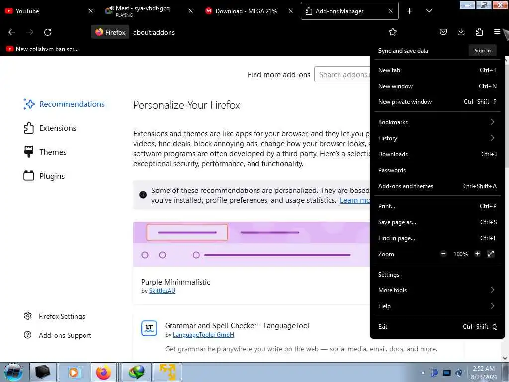509x382 pixels.
Task: Select Save page as... menu item
Action: point(437,222)
